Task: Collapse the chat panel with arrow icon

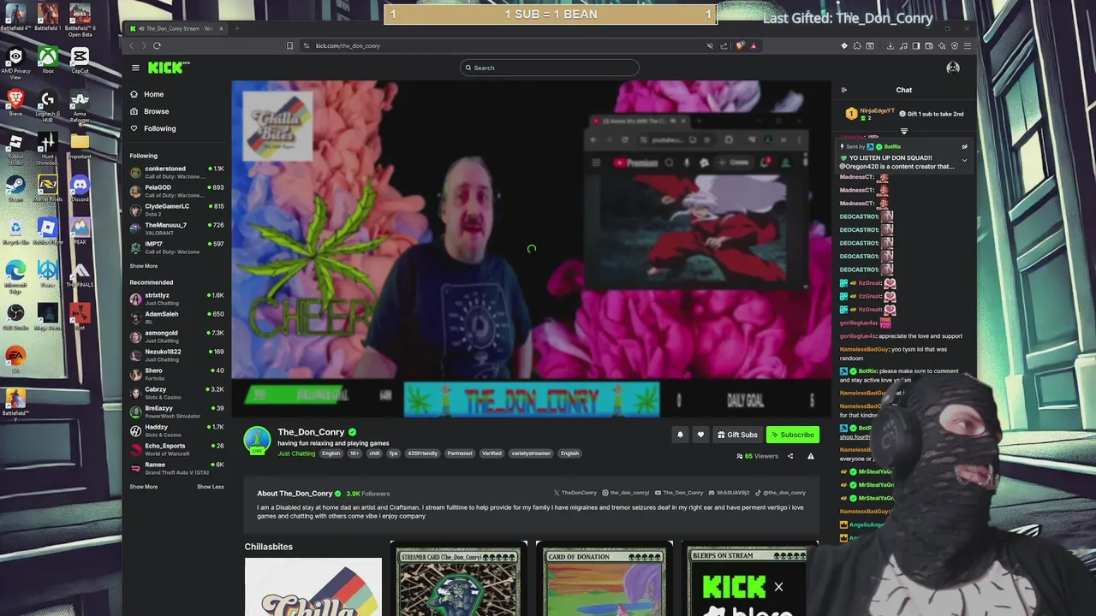Action: [x=843, y=90]
